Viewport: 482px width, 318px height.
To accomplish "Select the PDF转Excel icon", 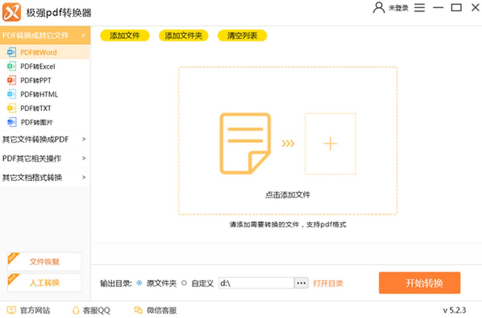I will click(11, 66).
